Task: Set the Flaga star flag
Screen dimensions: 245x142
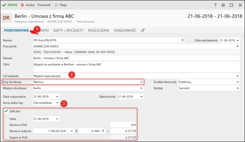Action: [x=61, y=5]
